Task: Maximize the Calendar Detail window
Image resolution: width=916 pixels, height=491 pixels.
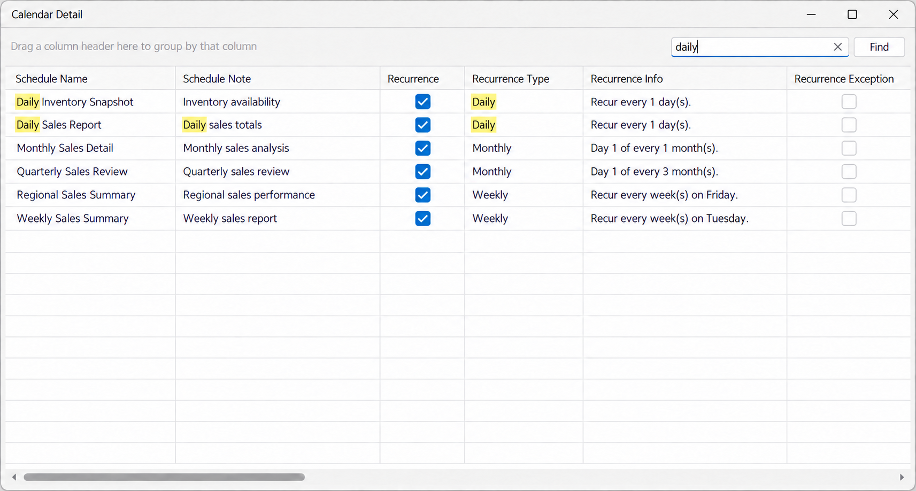Action: pos(852,14)
